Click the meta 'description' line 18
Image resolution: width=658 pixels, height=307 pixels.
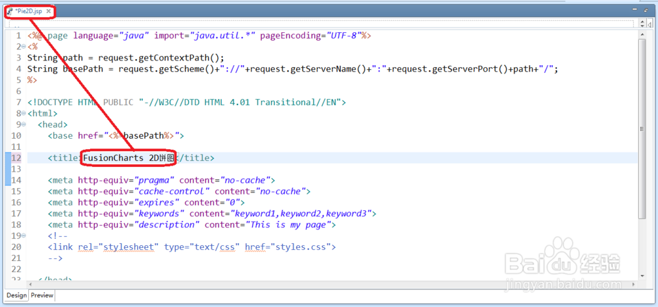[191, 225]
